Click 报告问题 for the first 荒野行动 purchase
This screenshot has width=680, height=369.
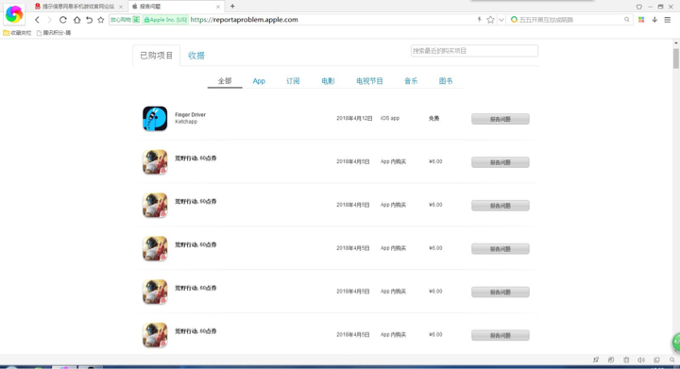coord(500,162)
